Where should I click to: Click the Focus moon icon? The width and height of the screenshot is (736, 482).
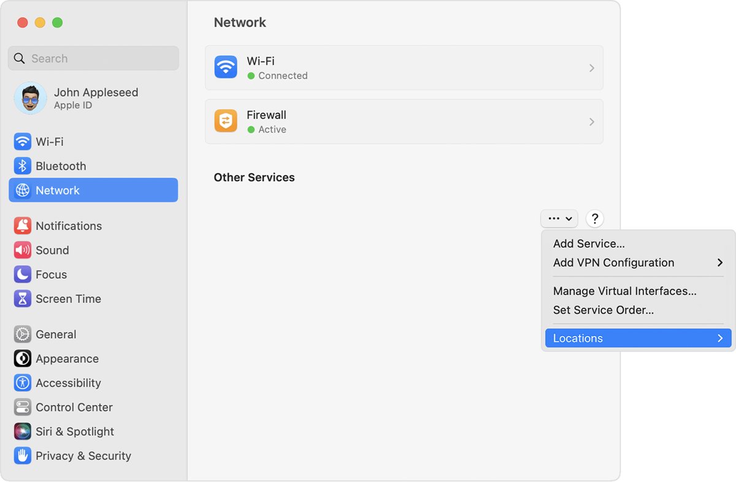(x=23, y=275)
